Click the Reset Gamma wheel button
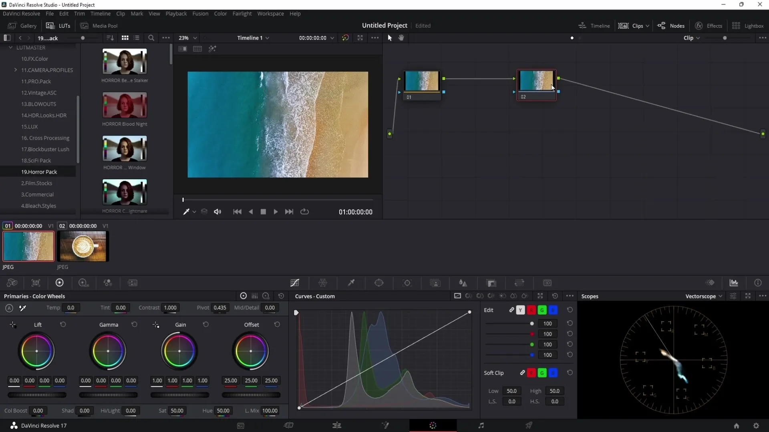This screenshot has height=432, width=769. 134,325
